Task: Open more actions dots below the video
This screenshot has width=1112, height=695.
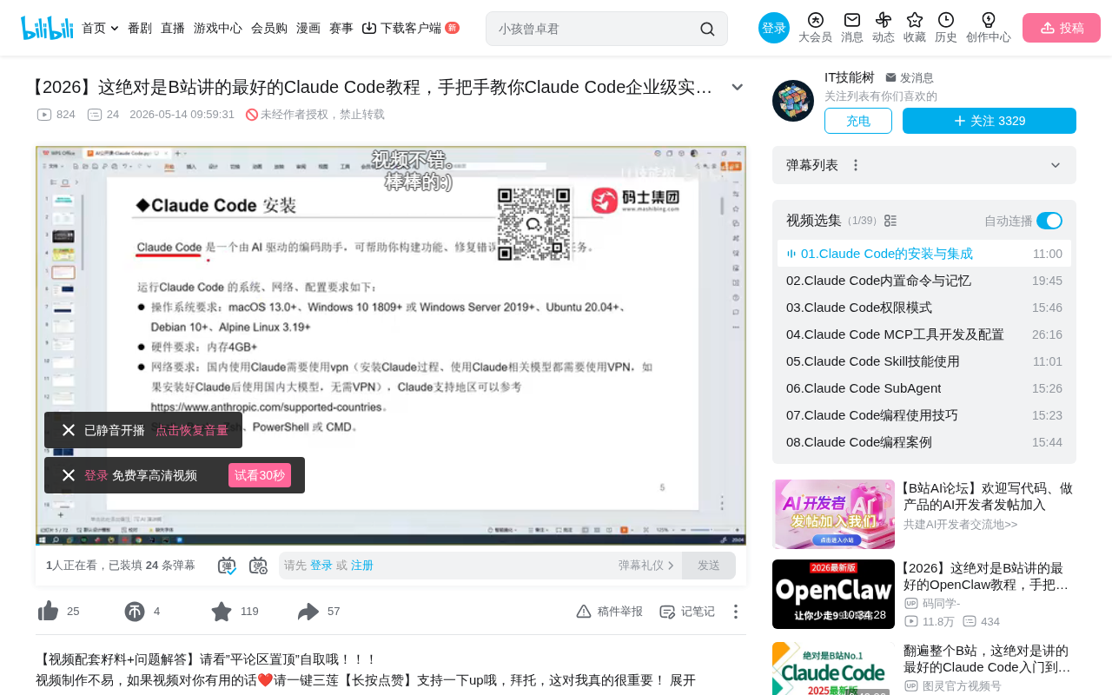Action: 735,612
